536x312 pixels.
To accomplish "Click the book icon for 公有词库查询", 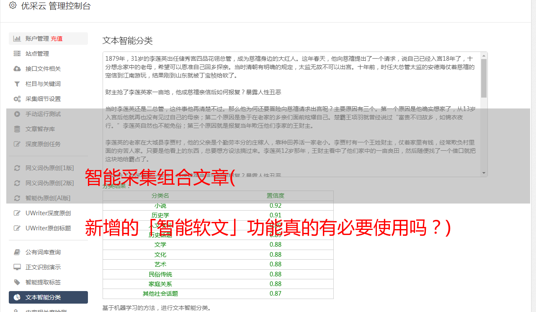I will [17, 252].
